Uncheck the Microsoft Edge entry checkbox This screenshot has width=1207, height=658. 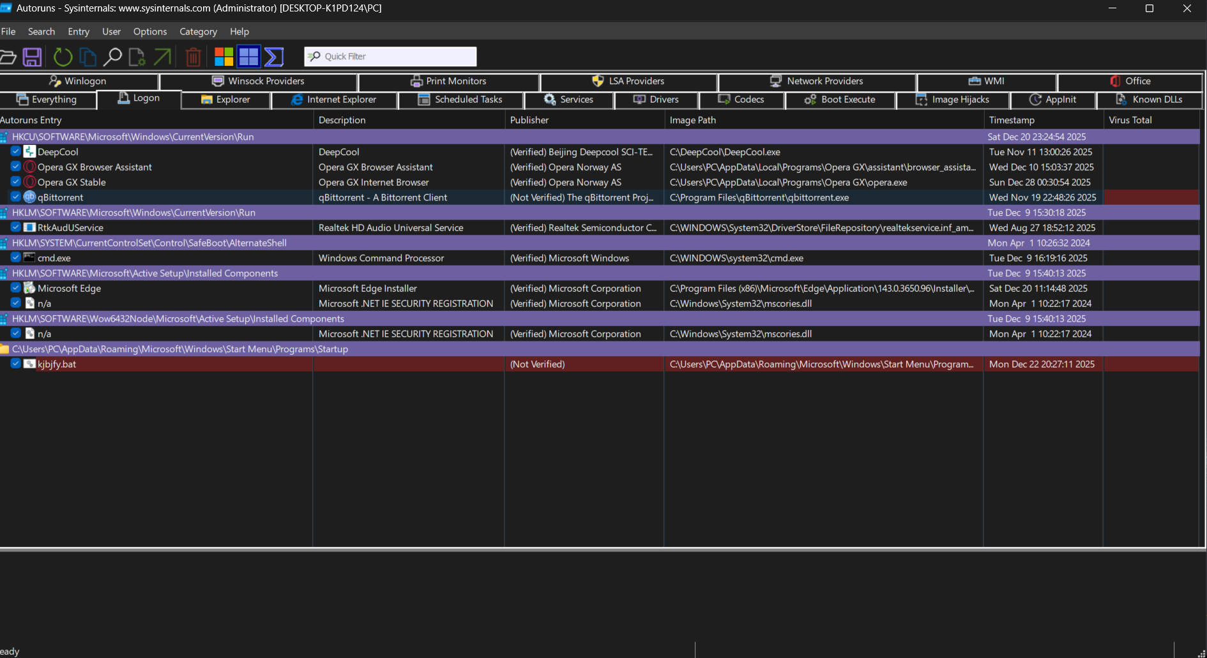[x=16, y=288]
